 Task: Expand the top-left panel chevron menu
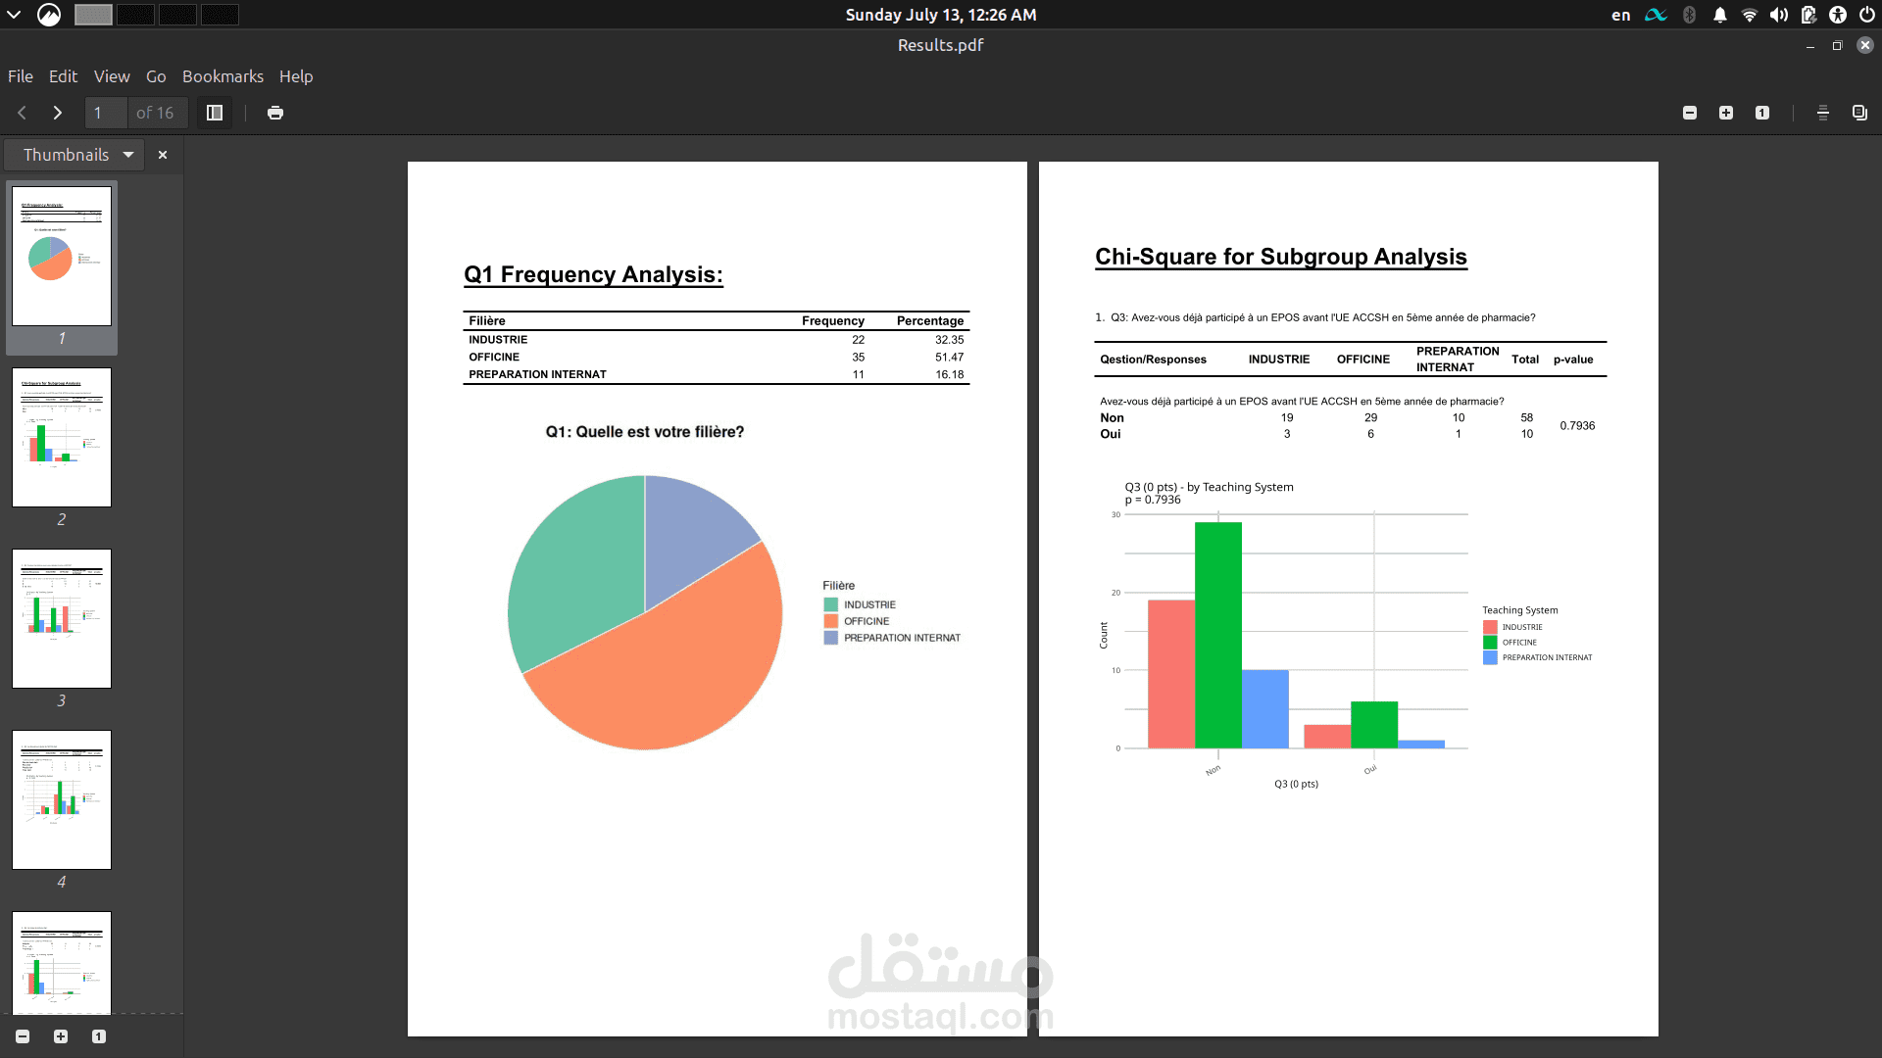pos(14,15)
